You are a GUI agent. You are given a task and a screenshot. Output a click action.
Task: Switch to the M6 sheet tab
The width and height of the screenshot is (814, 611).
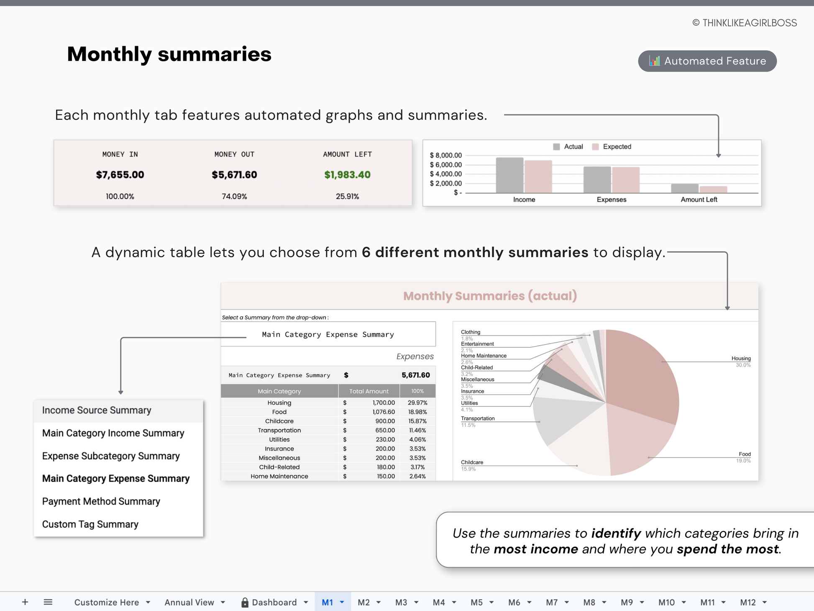pyautogui.click(x=514, y=602)
